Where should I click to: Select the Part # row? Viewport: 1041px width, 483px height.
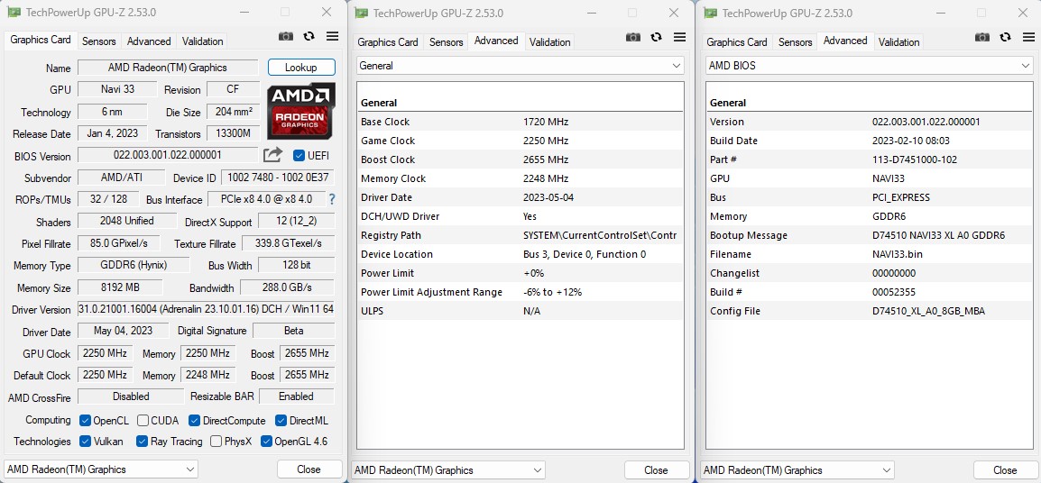click(x=869, y=159)
